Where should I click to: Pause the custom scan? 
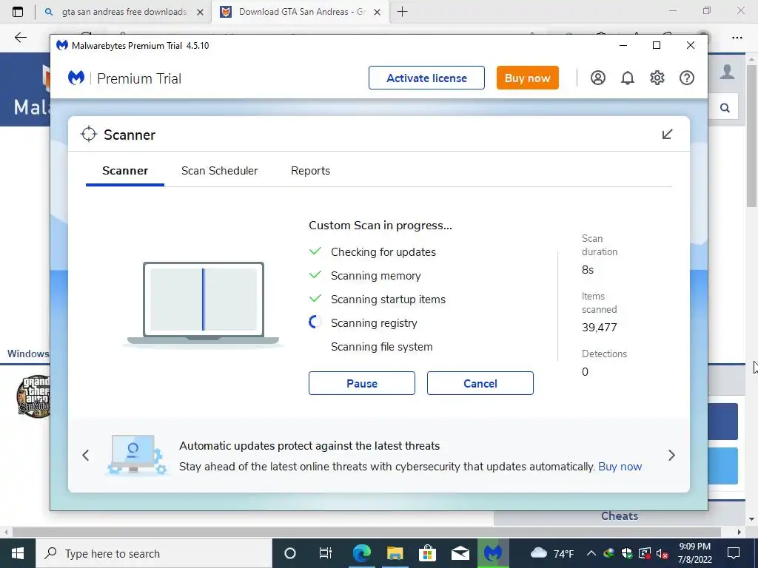coord(361,383)
